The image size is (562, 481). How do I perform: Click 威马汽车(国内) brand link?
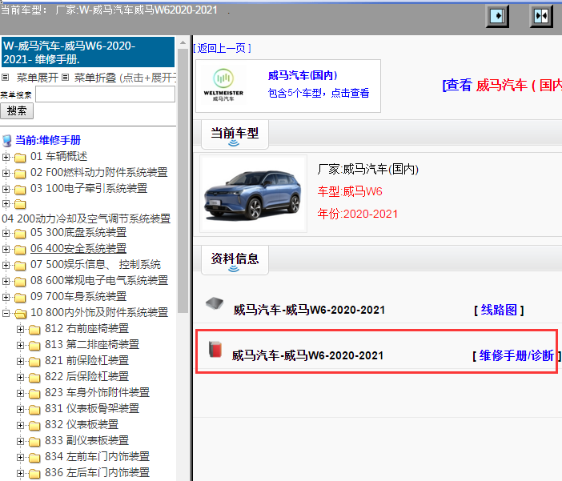click(x=303, y=75)
